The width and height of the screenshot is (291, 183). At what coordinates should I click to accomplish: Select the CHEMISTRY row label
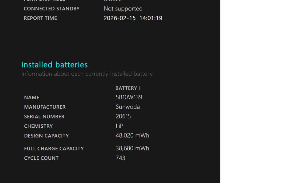point(38,126)
